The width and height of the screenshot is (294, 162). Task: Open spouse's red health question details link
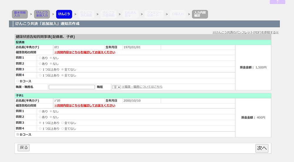click(85, 52)
